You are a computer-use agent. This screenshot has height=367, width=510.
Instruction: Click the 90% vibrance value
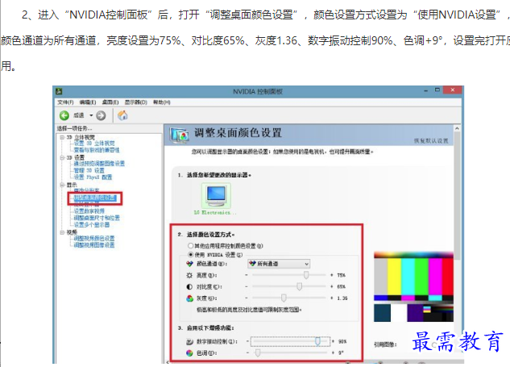coord(342,342)
